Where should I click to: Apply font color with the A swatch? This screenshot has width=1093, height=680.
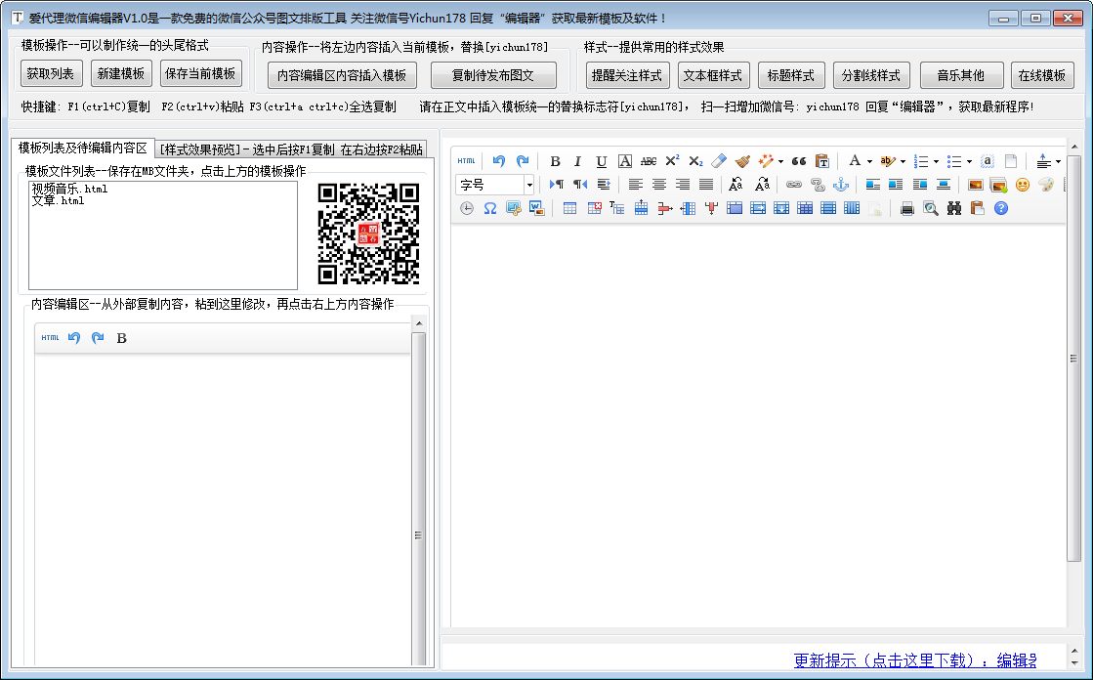855,161
